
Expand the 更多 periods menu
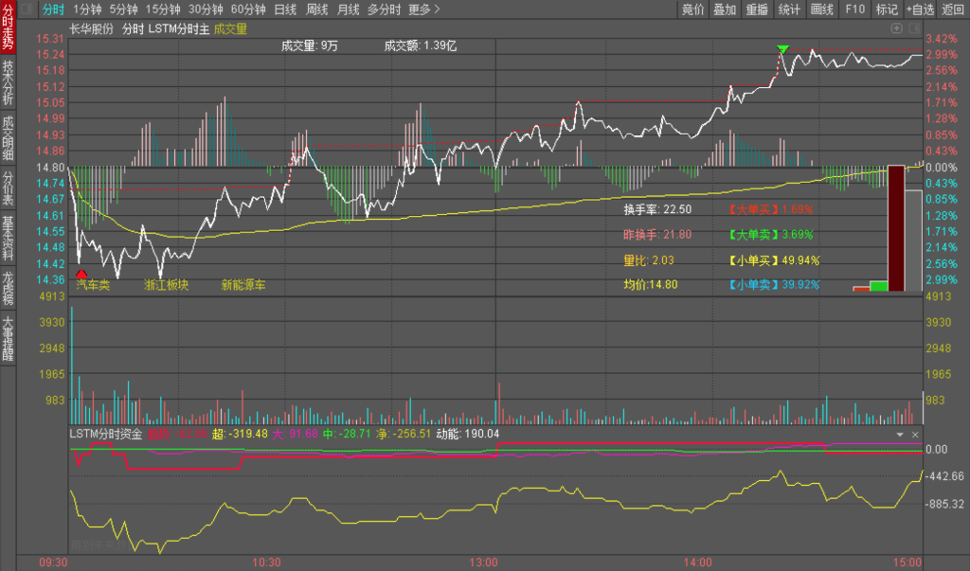point(423,9)
